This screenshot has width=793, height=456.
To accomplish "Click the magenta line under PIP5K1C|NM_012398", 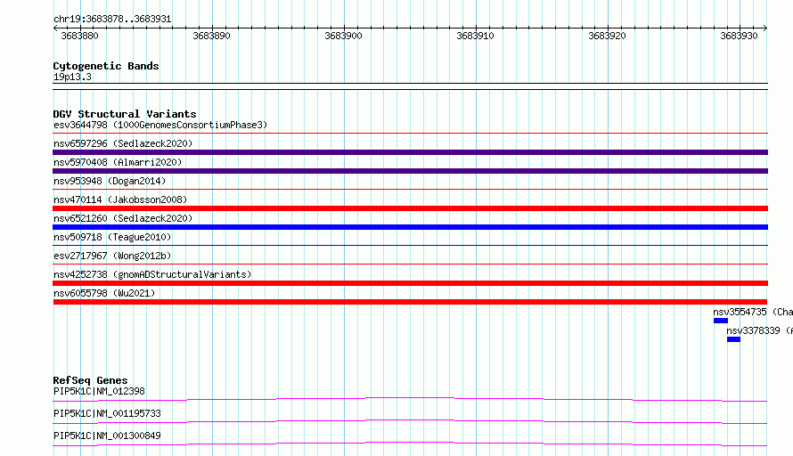I will point(410,399).
